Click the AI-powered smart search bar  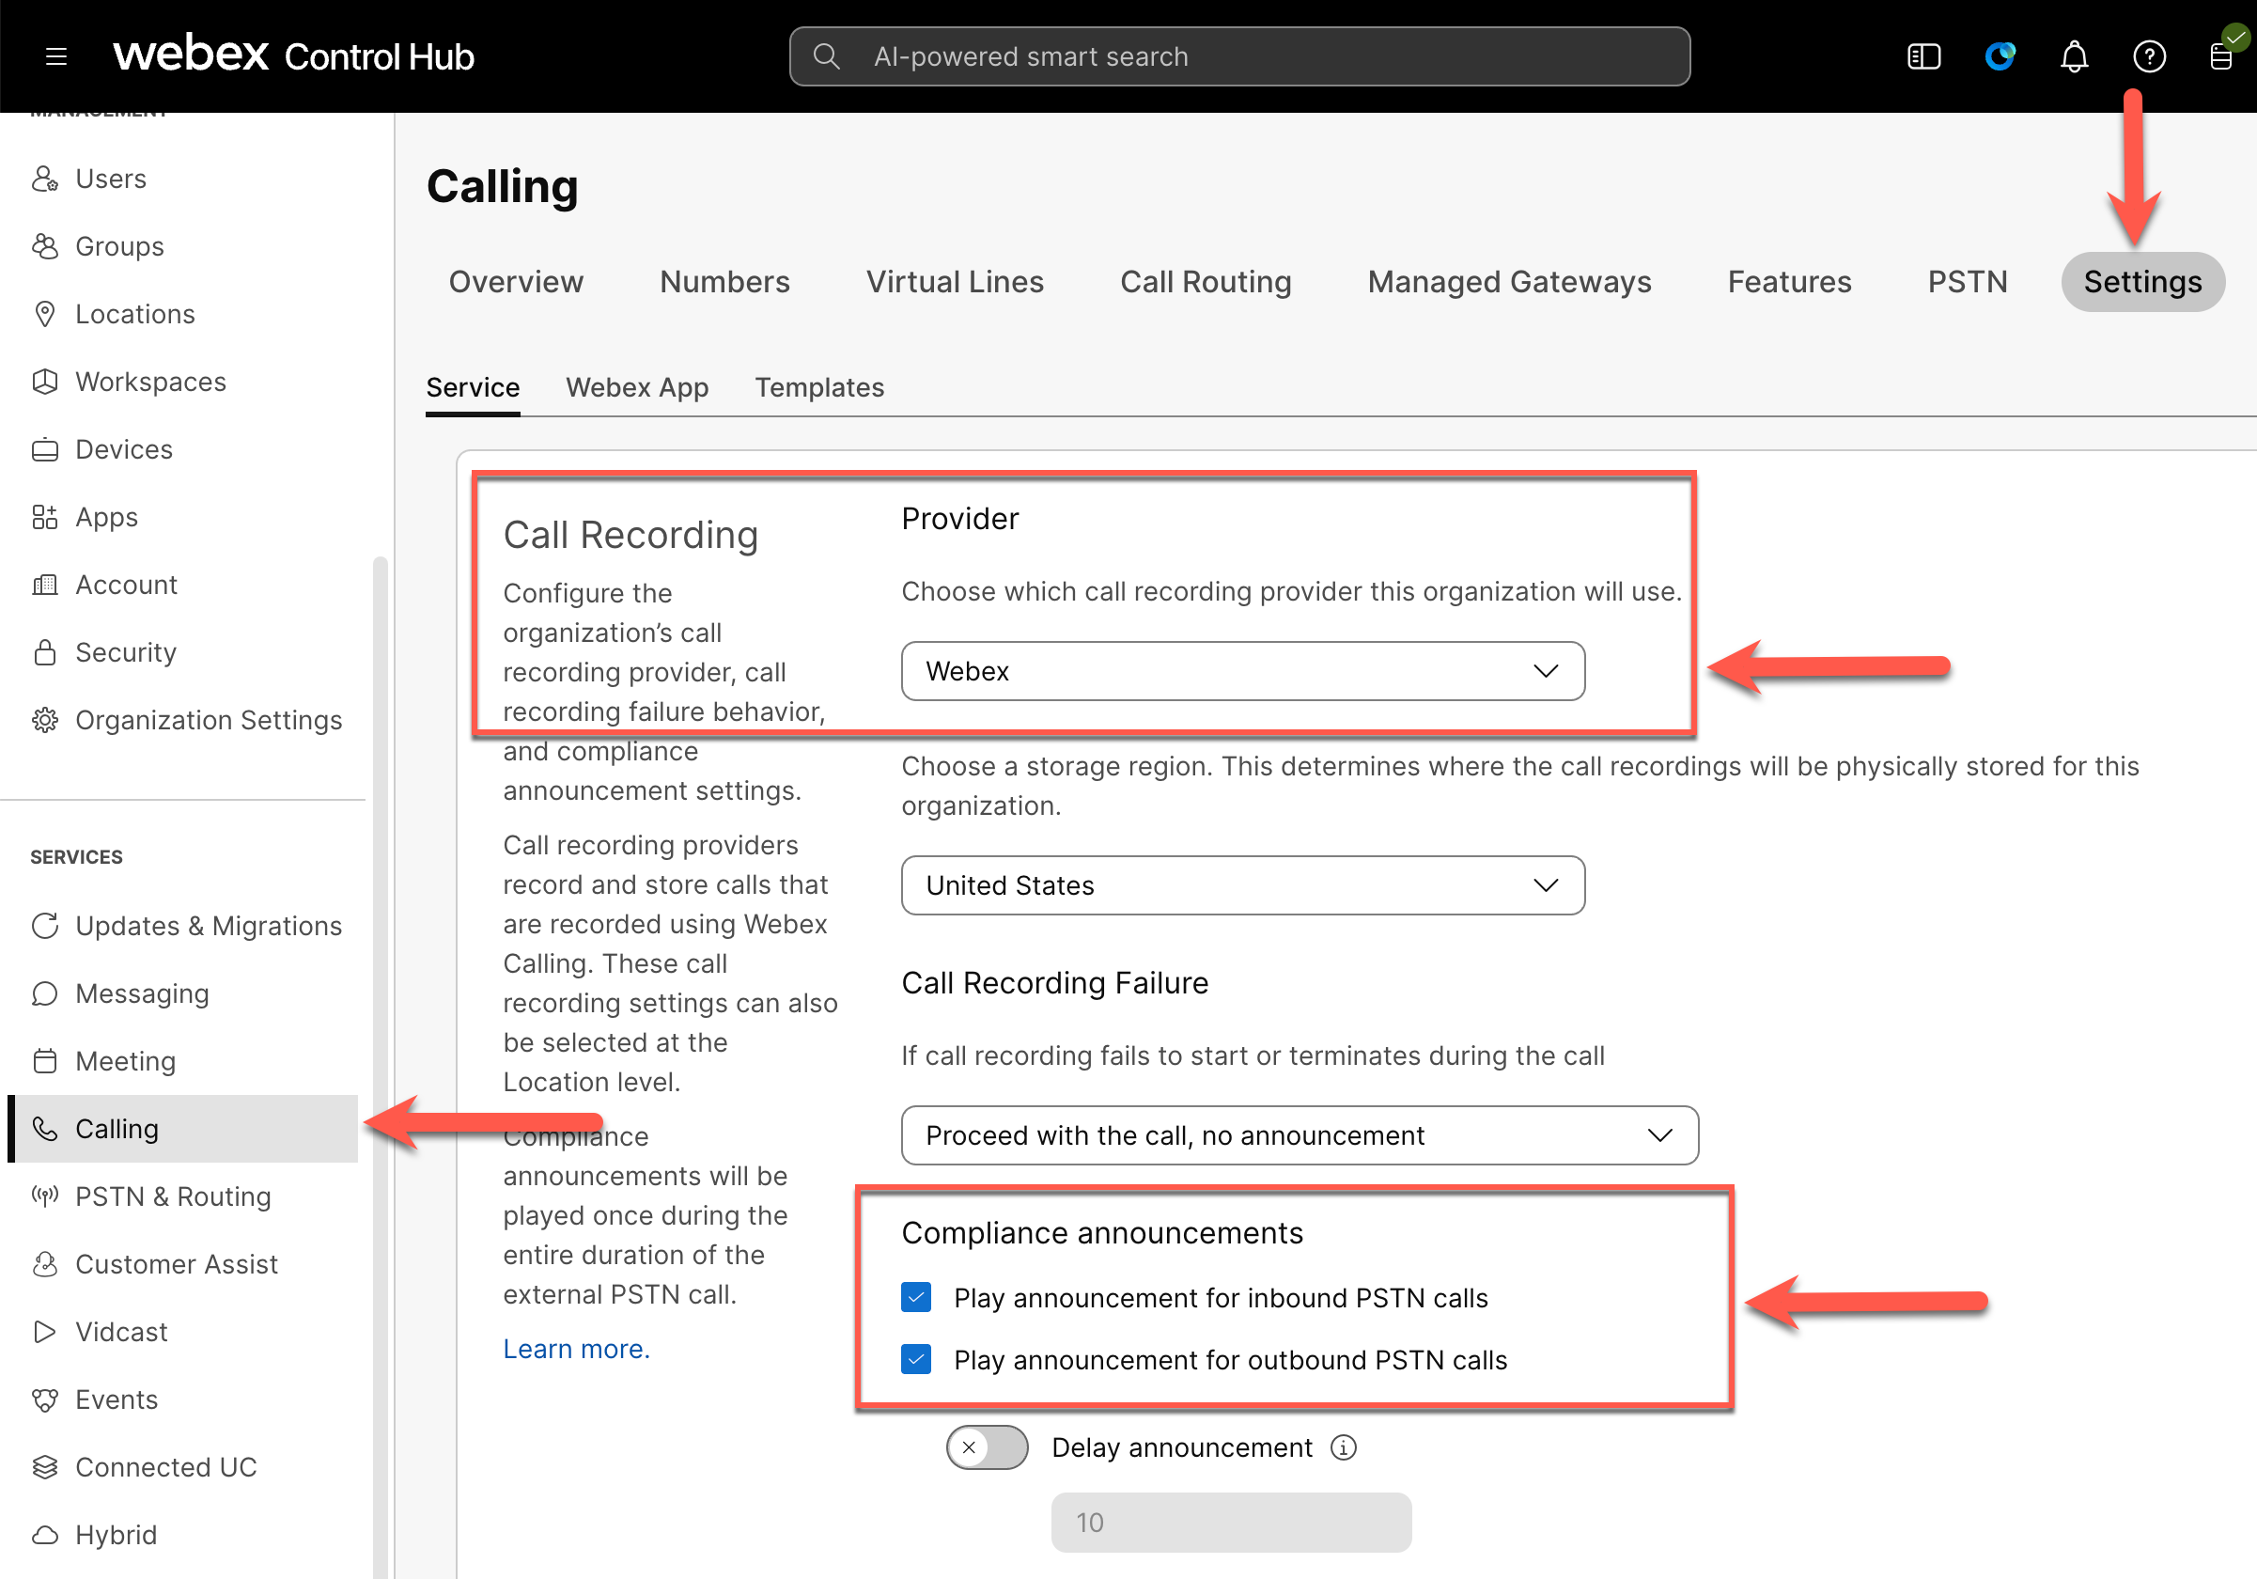click(1239, 56)
